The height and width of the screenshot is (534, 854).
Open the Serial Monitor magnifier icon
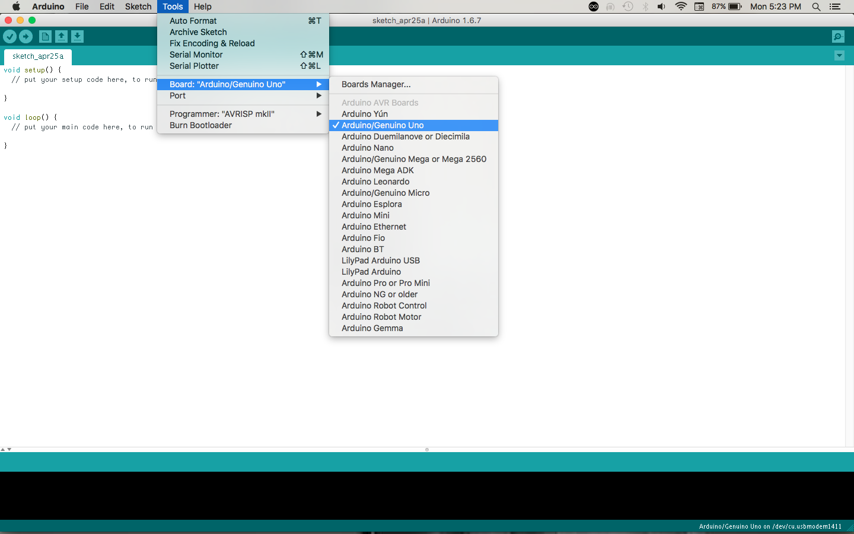tap(838, 37)
